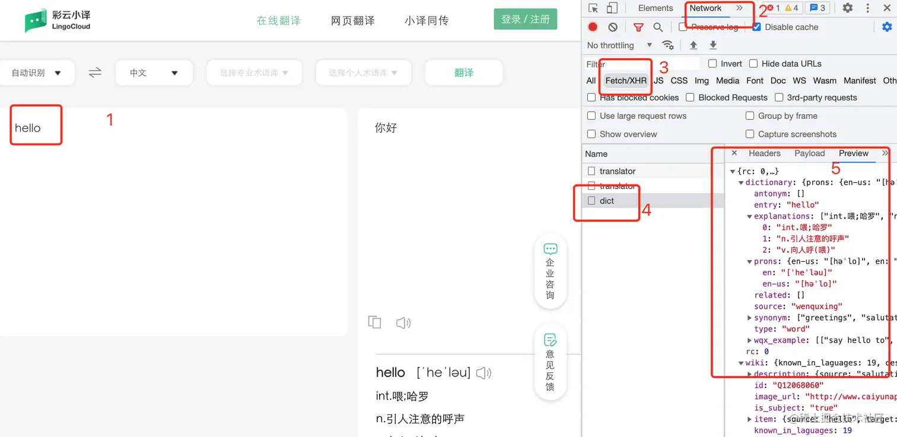Click inside the hello source text box
Viewport: 897px width, 437px height.
(x=173, y=221)
